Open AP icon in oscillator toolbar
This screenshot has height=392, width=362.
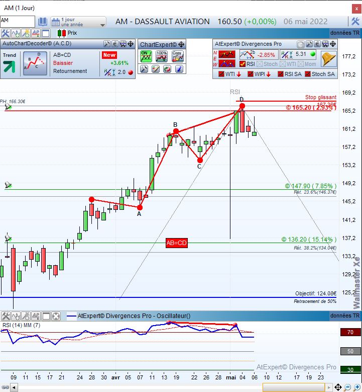36,316
